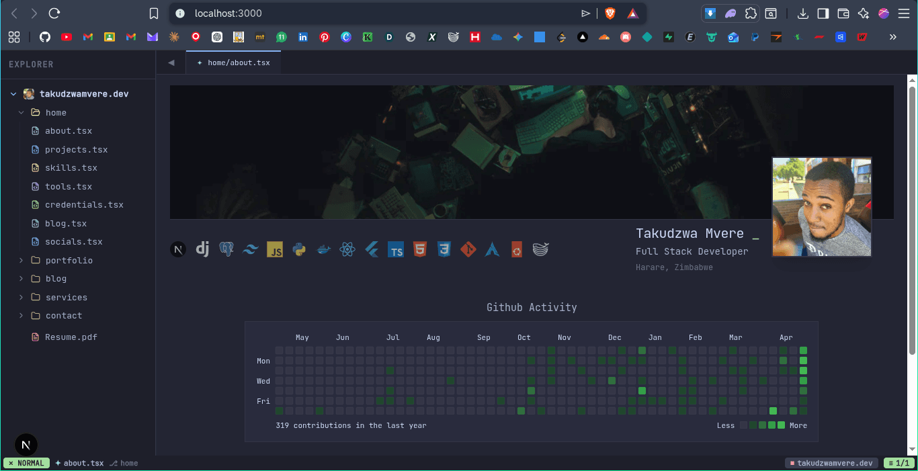The height and width of the screenshot is (471, 918).
Task: Show hidden bookmarks with the » chevron
Action: 893,38
